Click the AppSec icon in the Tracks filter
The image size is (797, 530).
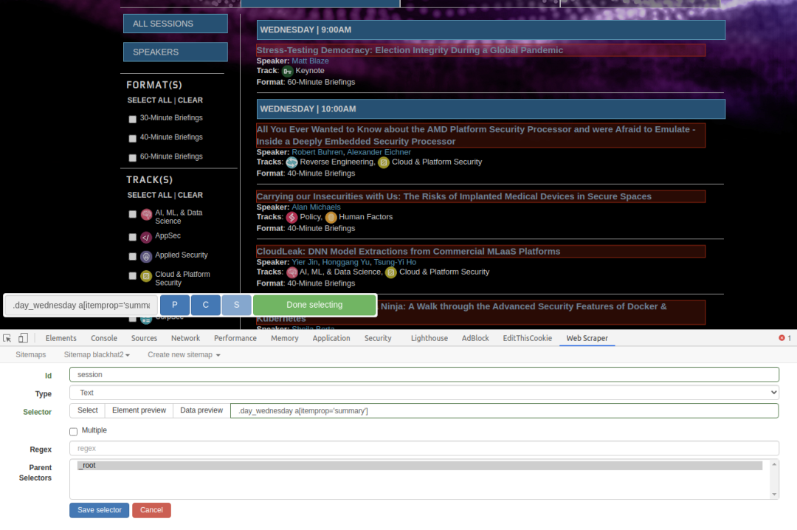[146, 237]
